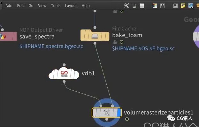Click the volumerasterizeparticles1 node name
This screenshot has height=127, width=199.
(158, 113)
